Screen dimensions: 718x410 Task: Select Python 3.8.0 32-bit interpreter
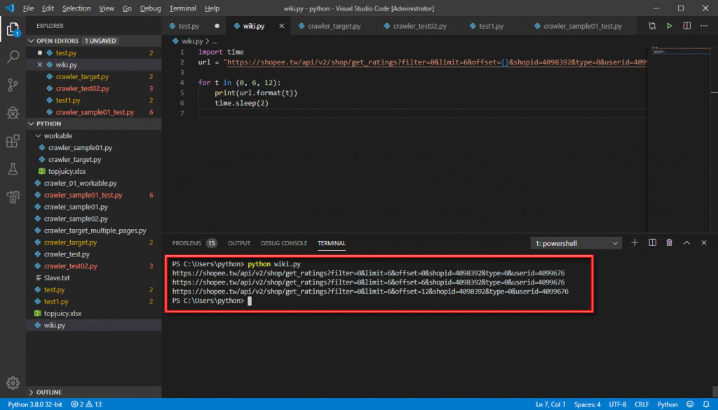click(35, 404)
